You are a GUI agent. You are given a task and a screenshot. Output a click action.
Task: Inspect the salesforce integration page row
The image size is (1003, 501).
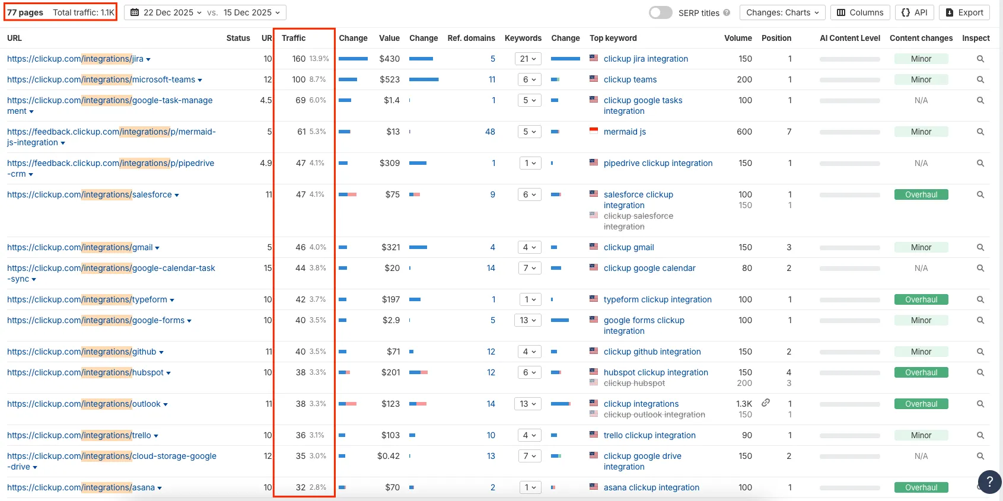(x=980, y=194)
